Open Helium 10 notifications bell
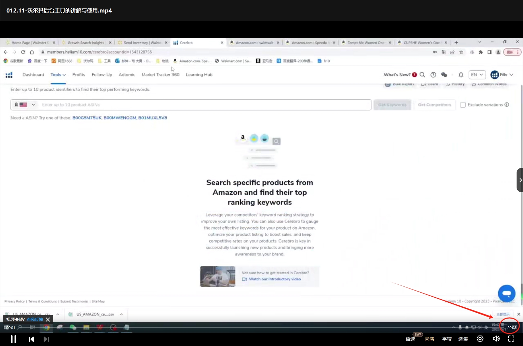This screenshot has height=346, width=523. click(461, 75)
